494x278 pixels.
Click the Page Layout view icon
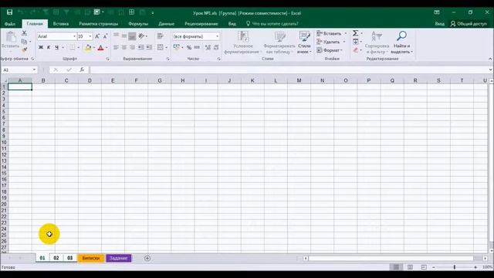click(x=410, y=267)
